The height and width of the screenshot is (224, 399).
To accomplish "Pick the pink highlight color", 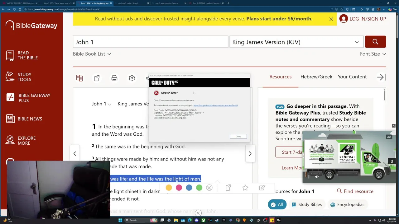I will click(x=179, y=188).
